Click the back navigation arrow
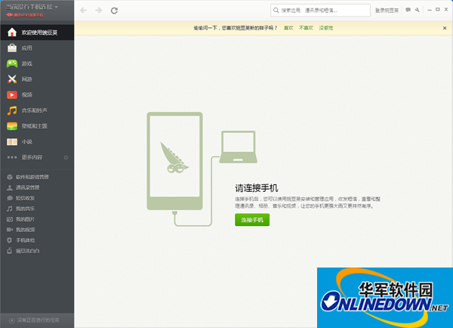This screenshot has width=453, height=328. [x=84, y=11]
